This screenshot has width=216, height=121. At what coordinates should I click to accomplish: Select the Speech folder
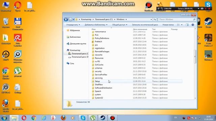pyautogui.click(x=98, y=91)
